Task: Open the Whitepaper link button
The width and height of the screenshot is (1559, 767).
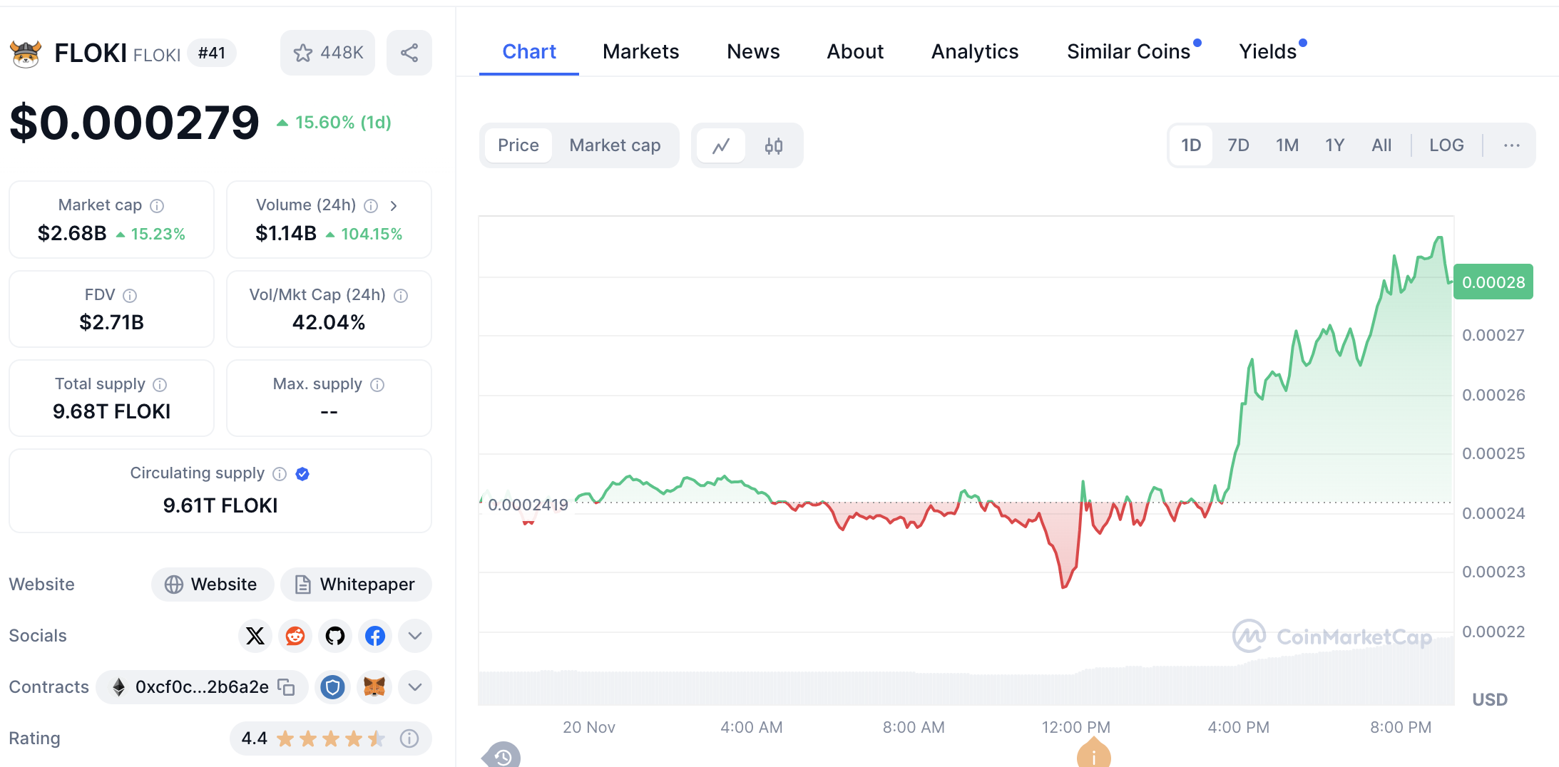Action: pos(356,585)
